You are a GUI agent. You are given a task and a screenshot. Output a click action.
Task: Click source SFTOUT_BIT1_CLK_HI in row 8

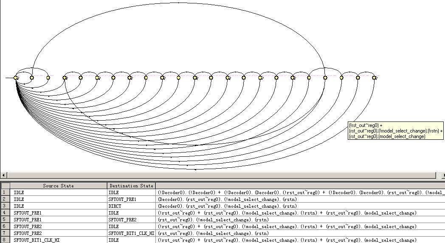[x=59, y=240]
